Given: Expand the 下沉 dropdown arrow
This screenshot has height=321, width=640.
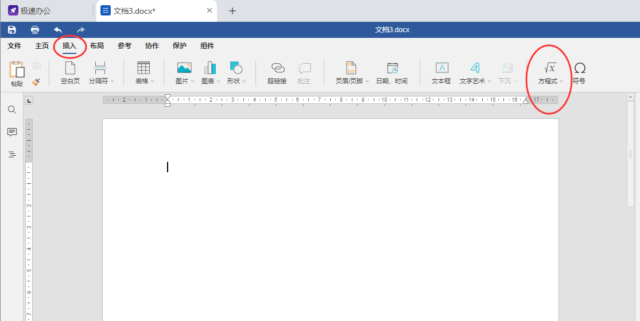Looking at the screenshot, I should point(515,82).
